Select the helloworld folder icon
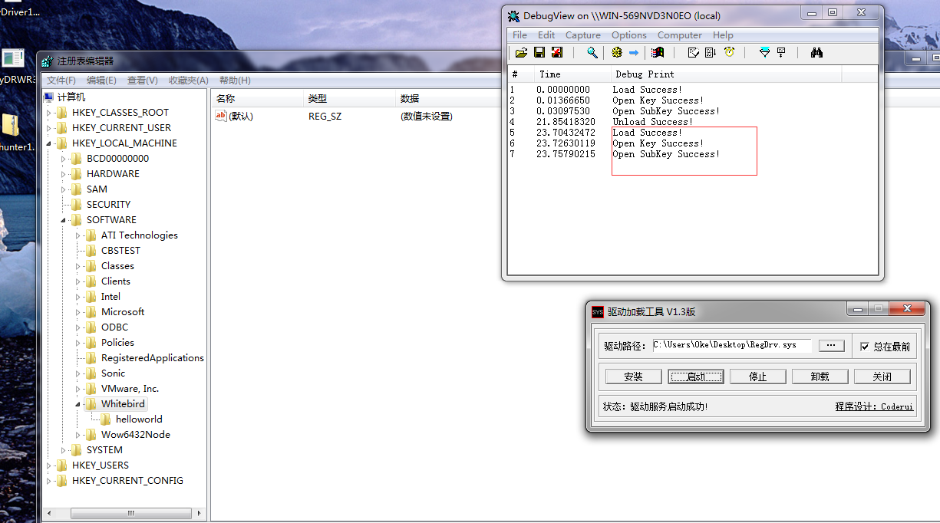940x523 pixels. pyautogui.click(x=106, y=419)
